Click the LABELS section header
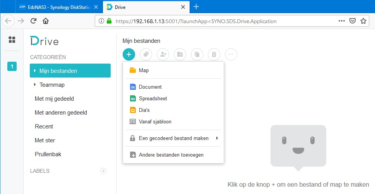The image size is (375, 194). (40, 171)
